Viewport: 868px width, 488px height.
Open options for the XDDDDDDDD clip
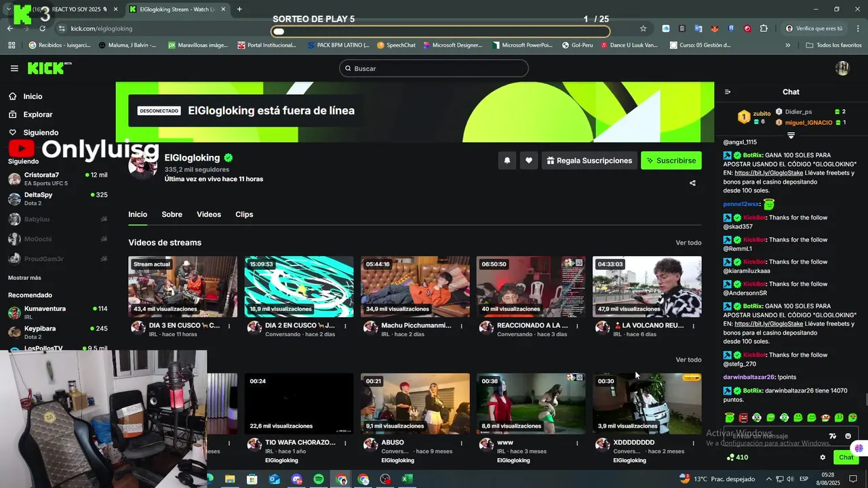click(x=693, y=443)
